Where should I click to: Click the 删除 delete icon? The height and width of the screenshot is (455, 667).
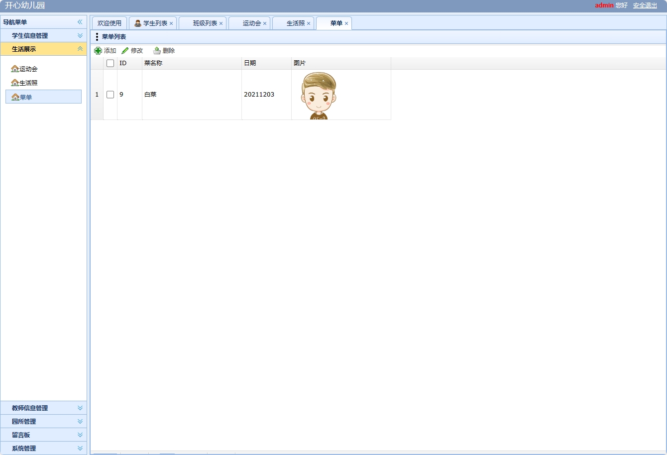pos(157,51)
